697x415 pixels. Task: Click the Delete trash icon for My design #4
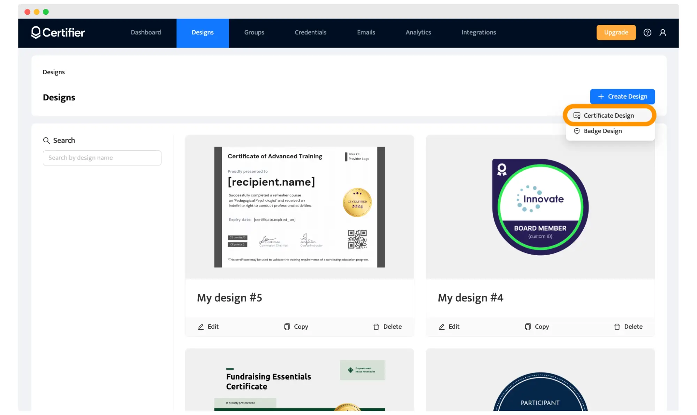coord(617,327)
